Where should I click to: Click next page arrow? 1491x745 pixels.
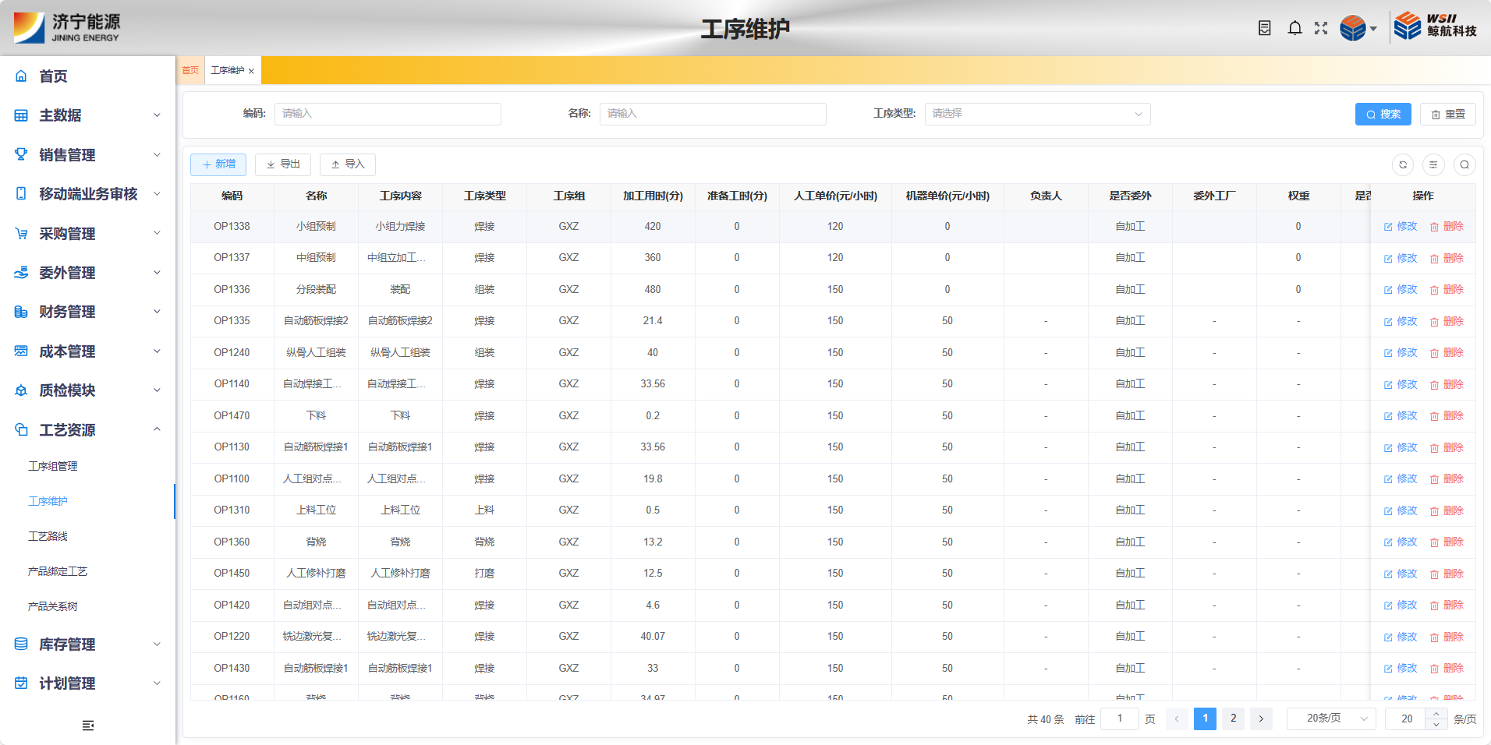[1262, 719]
